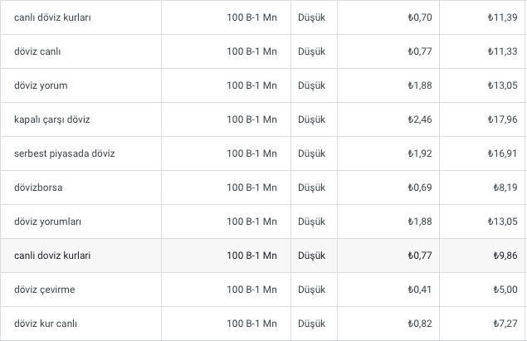Click the 'döviz canlı' keyword
Image resolution: width=527 pixels, height=341 pixels.
(x=37, y=51)
